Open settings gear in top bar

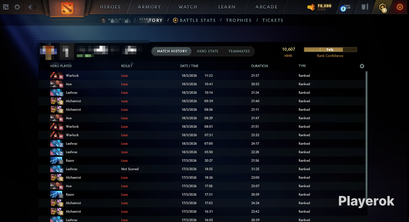tap(17, 7)
